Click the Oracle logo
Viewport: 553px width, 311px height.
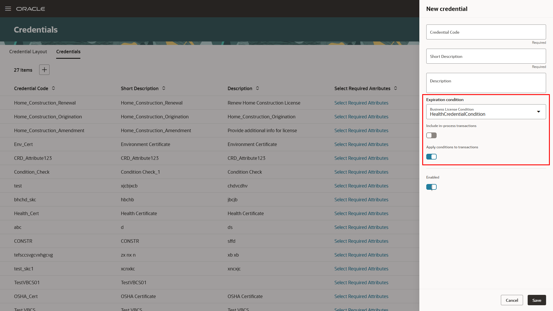[31, 9]
